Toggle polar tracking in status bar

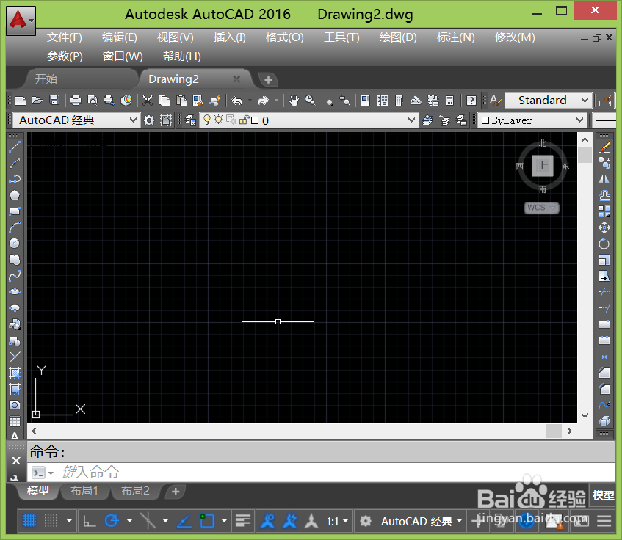click(x=112, y=520)
